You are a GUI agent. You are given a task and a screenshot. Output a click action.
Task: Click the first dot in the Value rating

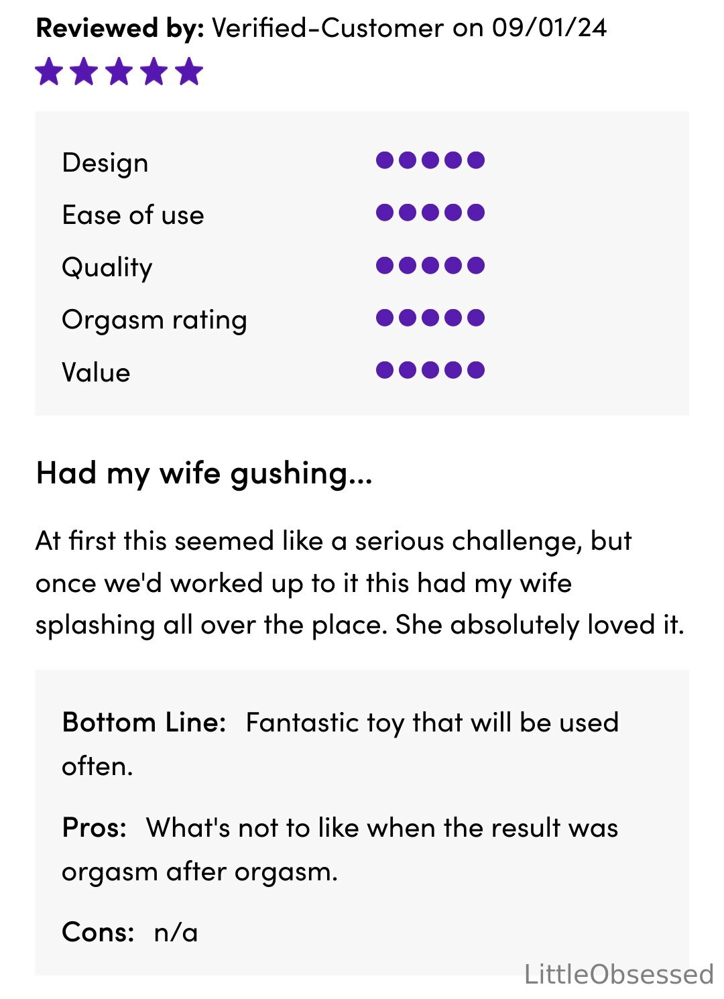tap(385, 370)
